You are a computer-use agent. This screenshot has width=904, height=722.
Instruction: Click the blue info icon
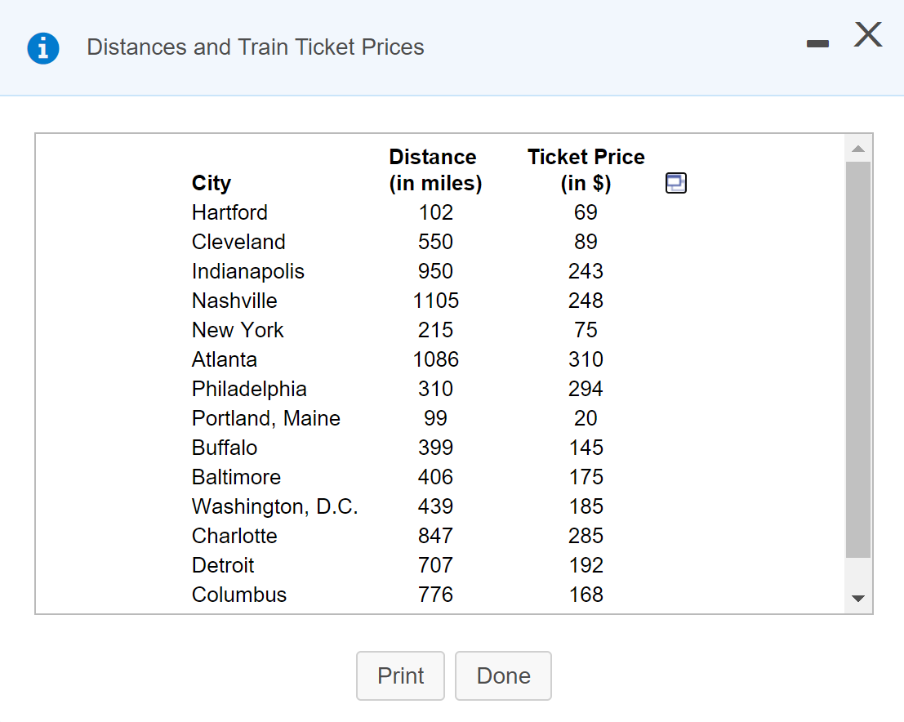43,48
